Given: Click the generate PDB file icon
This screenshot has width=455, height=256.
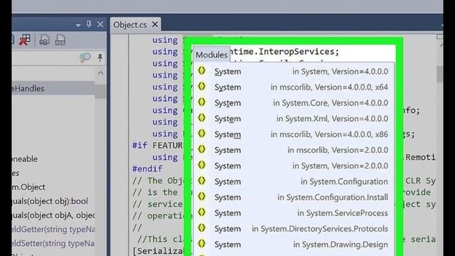Looking at the screenshot, I should [x=60, y=40].
